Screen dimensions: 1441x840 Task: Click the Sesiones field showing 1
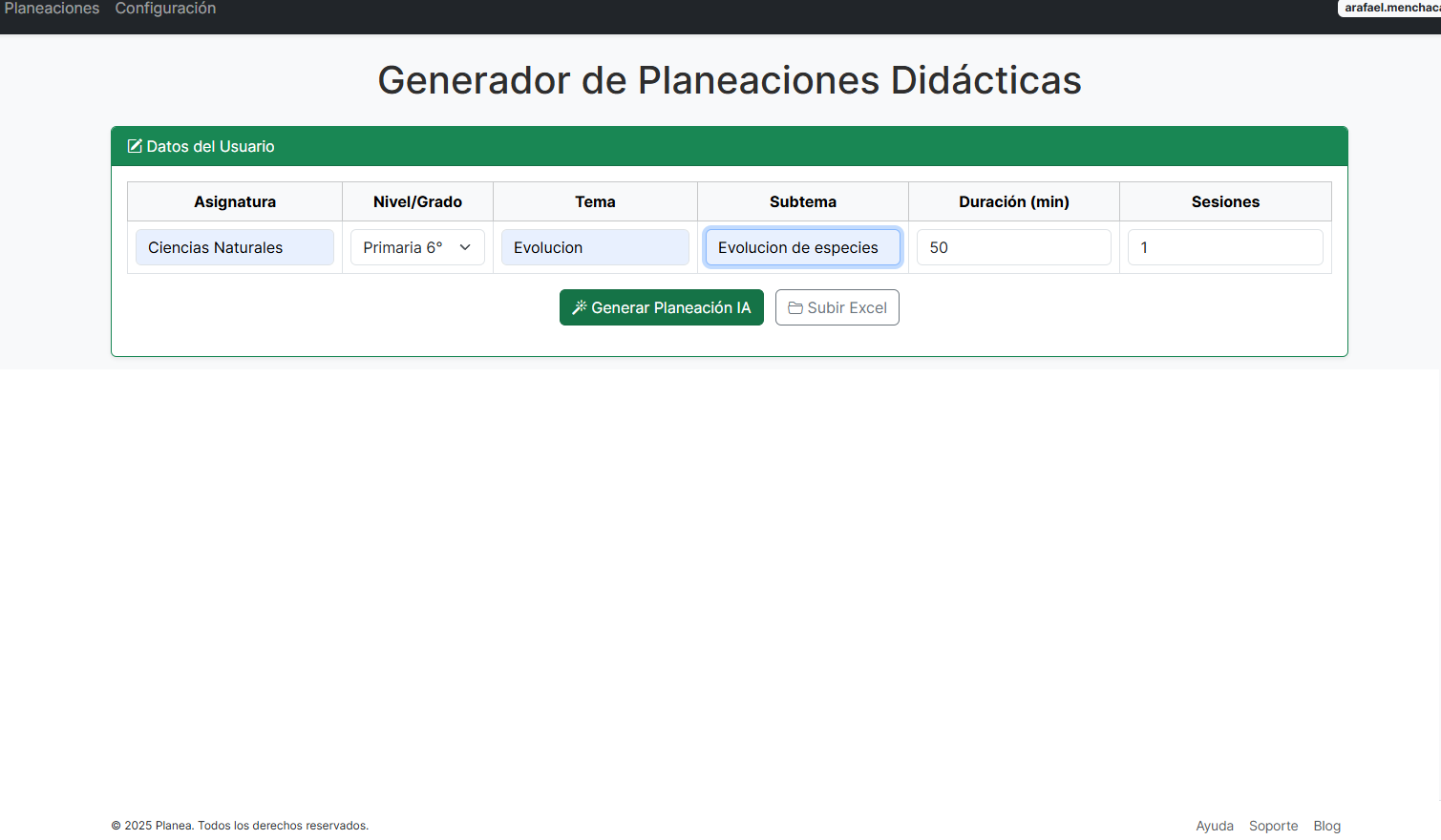(1224, 246)
